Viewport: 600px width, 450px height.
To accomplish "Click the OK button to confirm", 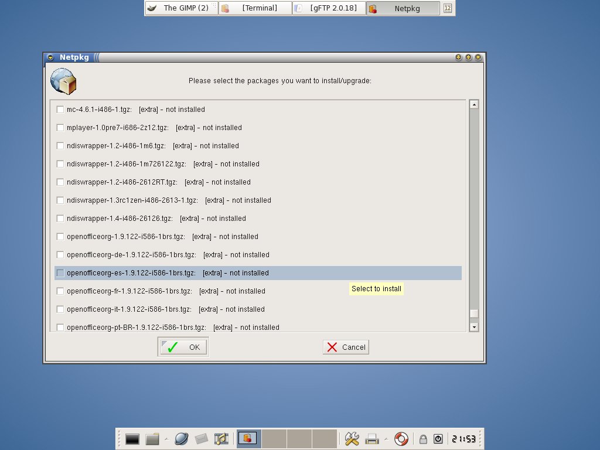I will click(x=183, y=347).
